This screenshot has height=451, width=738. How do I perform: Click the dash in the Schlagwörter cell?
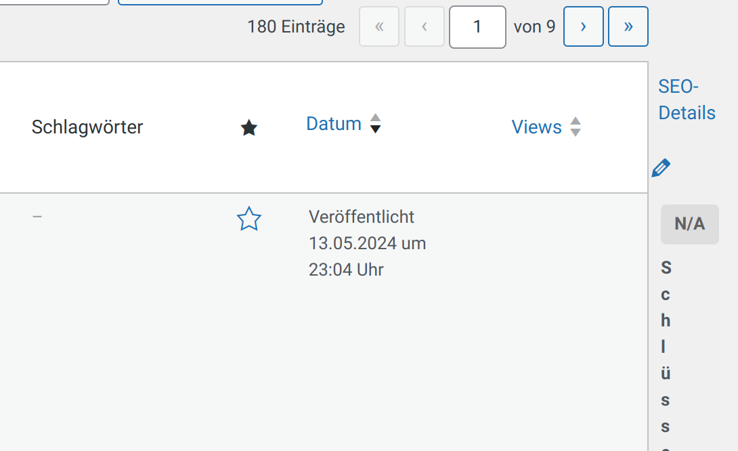pyautogui.click(x=37, y=216)
